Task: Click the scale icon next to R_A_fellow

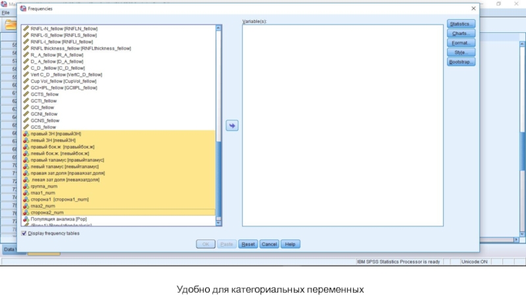Action: pyautogui.click(x=26, y=55)
